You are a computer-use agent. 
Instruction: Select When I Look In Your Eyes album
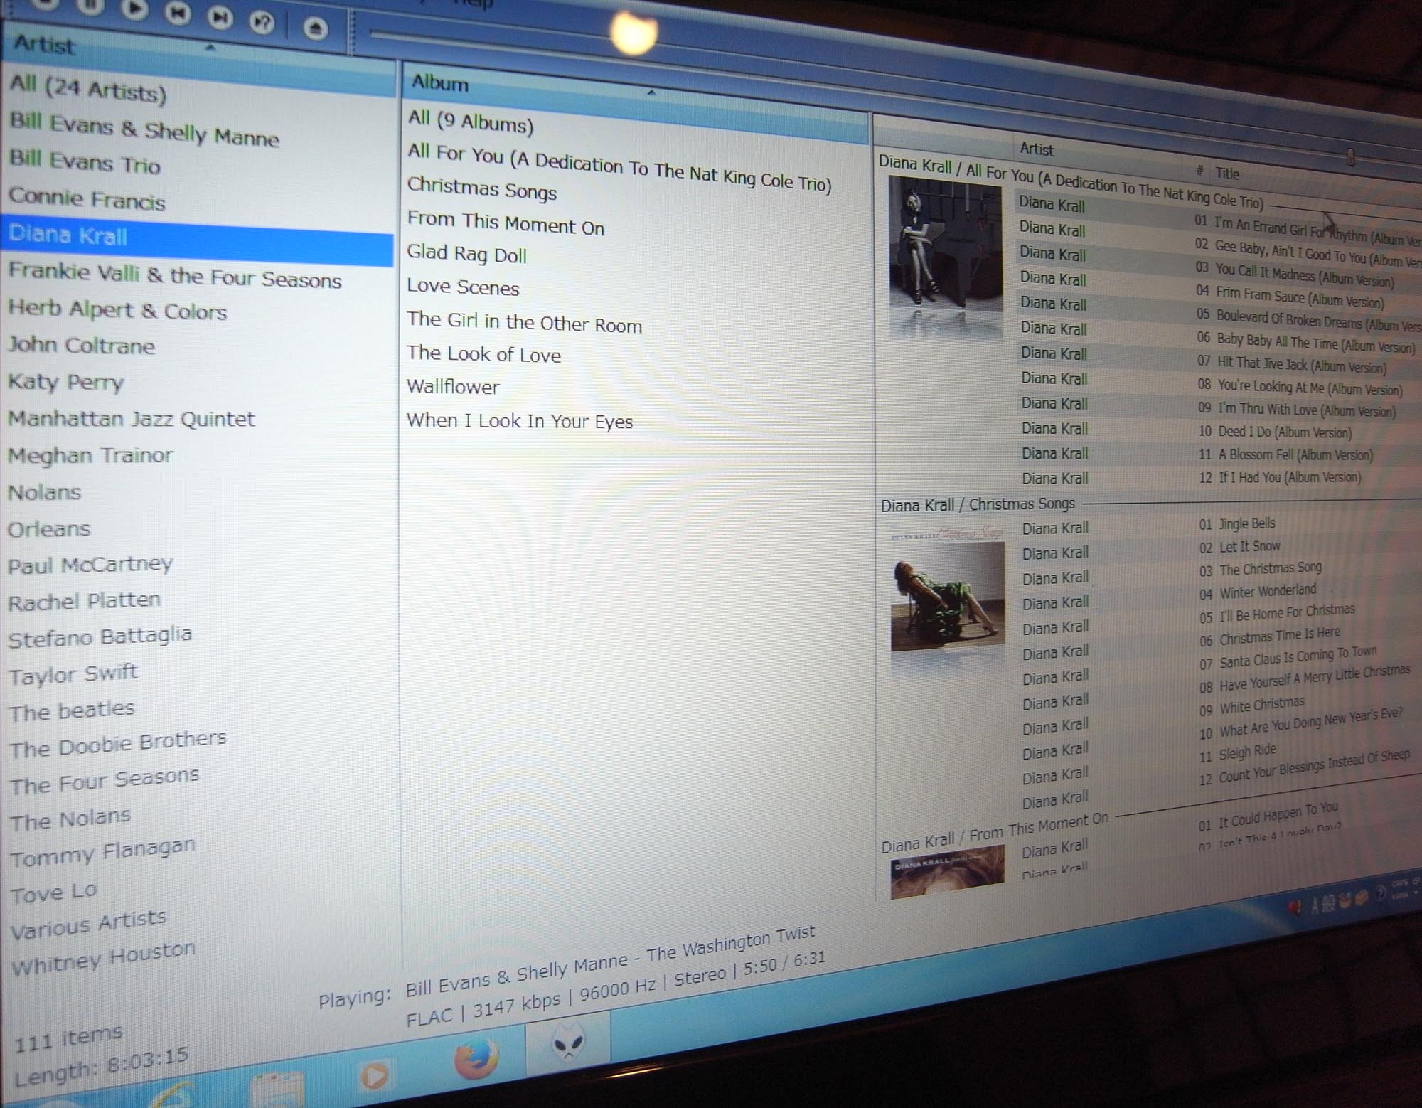(520, 420)
